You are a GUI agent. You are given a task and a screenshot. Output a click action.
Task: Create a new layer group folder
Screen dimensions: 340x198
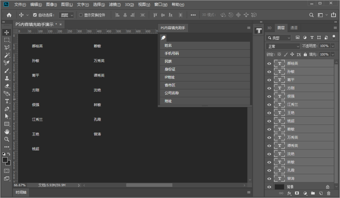coord(313,193)
